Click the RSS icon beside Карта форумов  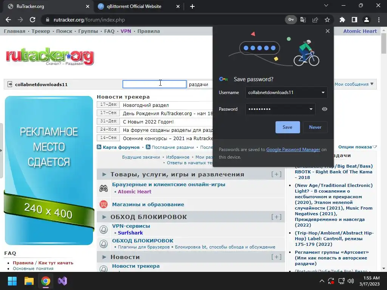99,147
